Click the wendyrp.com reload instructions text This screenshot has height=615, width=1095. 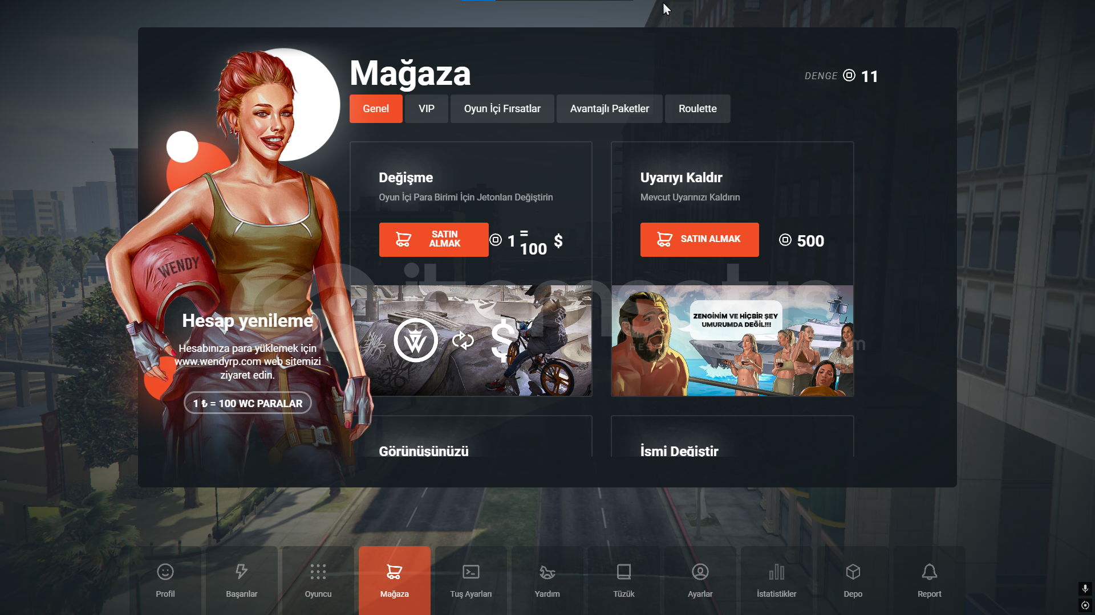[x=248, y=362]
